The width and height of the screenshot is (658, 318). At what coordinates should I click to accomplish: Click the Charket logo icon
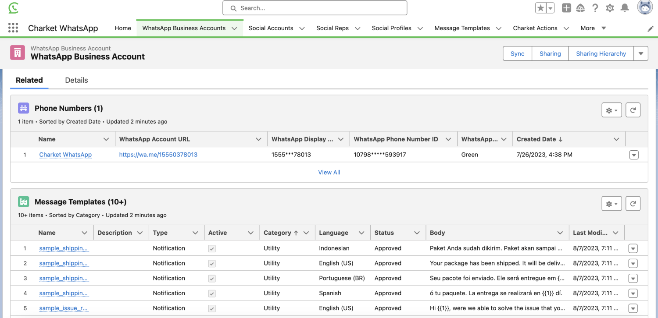[x=14, y=8]
